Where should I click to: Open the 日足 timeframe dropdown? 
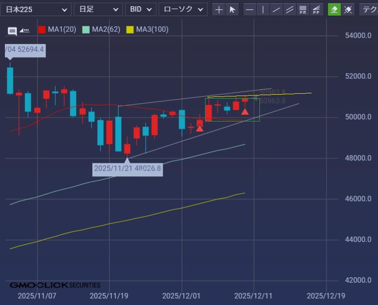(x=98, y=9)
